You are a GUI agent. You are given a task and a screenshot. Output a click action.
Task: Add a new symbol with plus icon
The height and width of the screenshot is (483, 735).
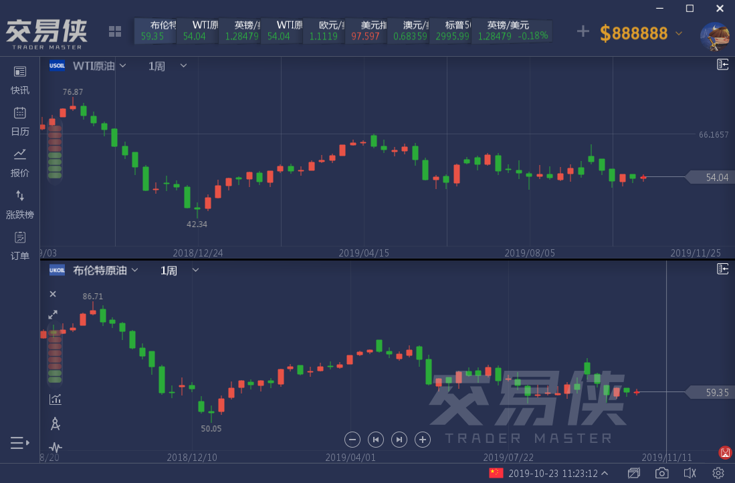click(x=583, y=31)
